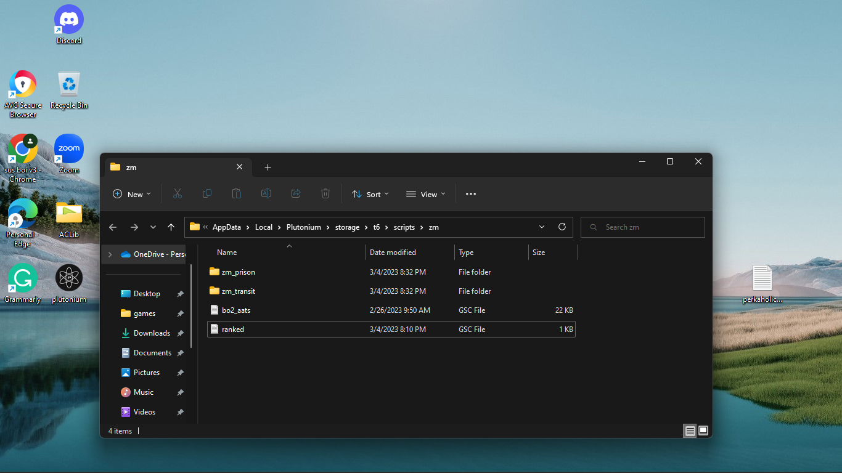Go back with the left arrow
This screenshot has width=842, height=473.
113,227
